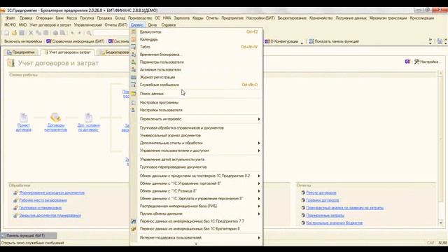
Task: Click the Календарь icon in menu
Action: (x=134, y=39)
